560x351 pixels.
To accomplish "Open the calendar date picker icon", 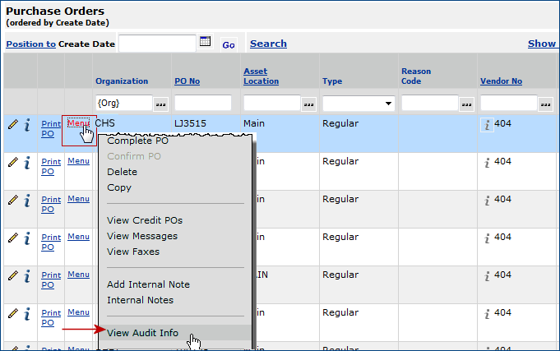I will (206, 42).
